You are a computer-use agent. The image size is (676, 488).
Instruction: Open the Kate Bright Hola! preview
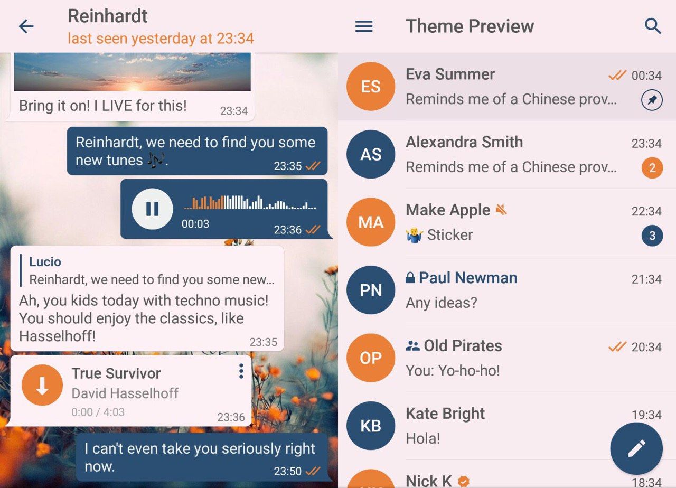pos(423,438)
